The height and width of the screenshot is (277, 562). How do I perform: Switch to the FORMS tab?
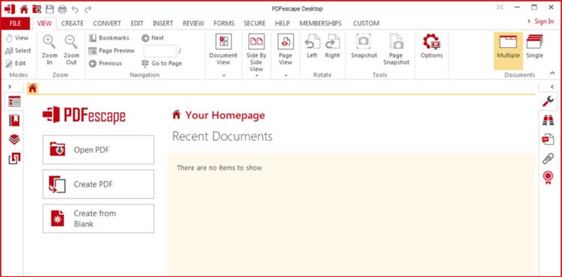(x=223, y=23)
